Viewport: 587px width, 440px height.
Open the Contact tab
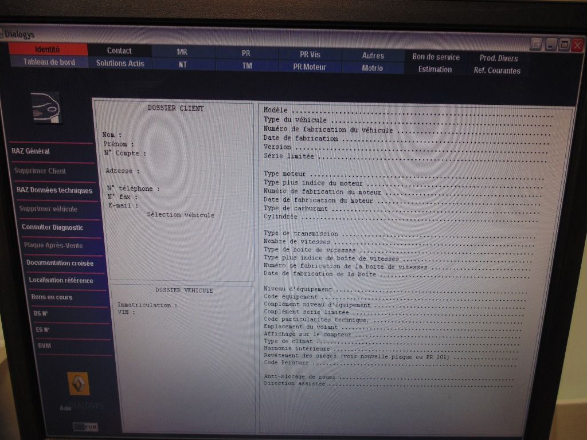click(119, 50)
